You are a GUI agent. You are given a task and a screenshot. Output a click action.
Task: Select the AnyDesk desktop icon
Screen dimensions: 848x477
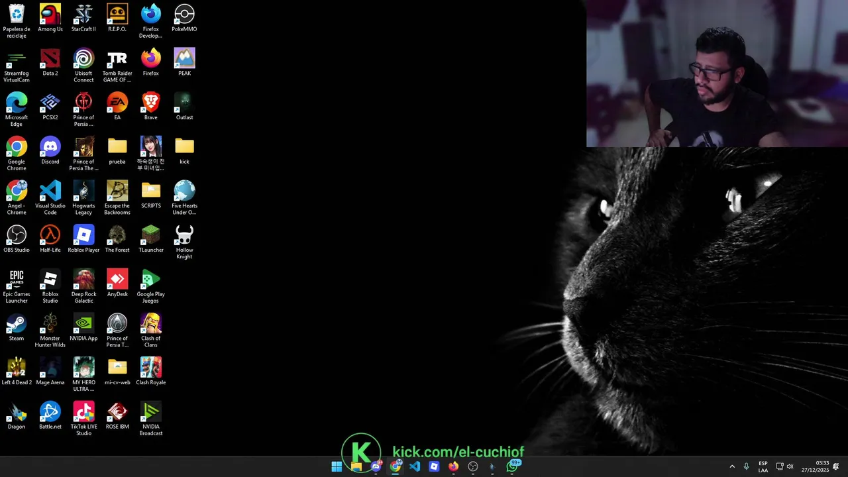(x=117, y=284)
